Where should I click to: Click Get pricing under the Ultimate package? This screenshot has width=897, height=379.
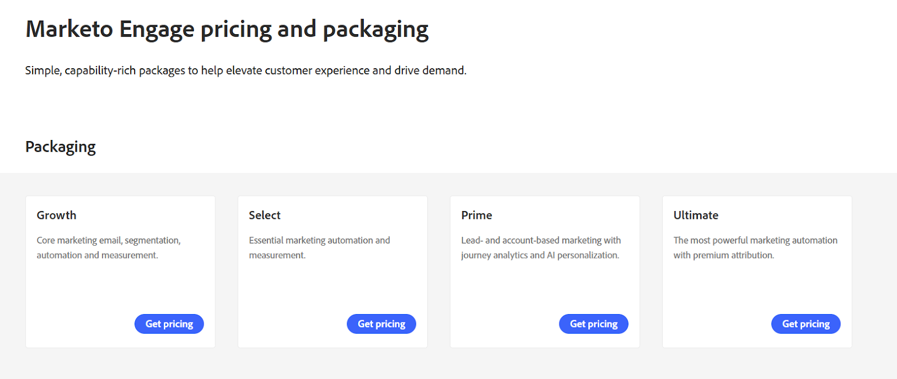pyautogui.click(x=806, y=324)
